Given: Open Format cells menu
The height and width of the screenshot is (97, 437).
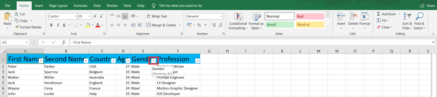Looking at the screenshot, I should (365, 21).
